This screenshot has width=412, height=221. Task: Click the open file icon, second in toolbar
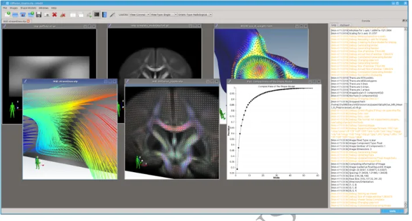(15, 15)
